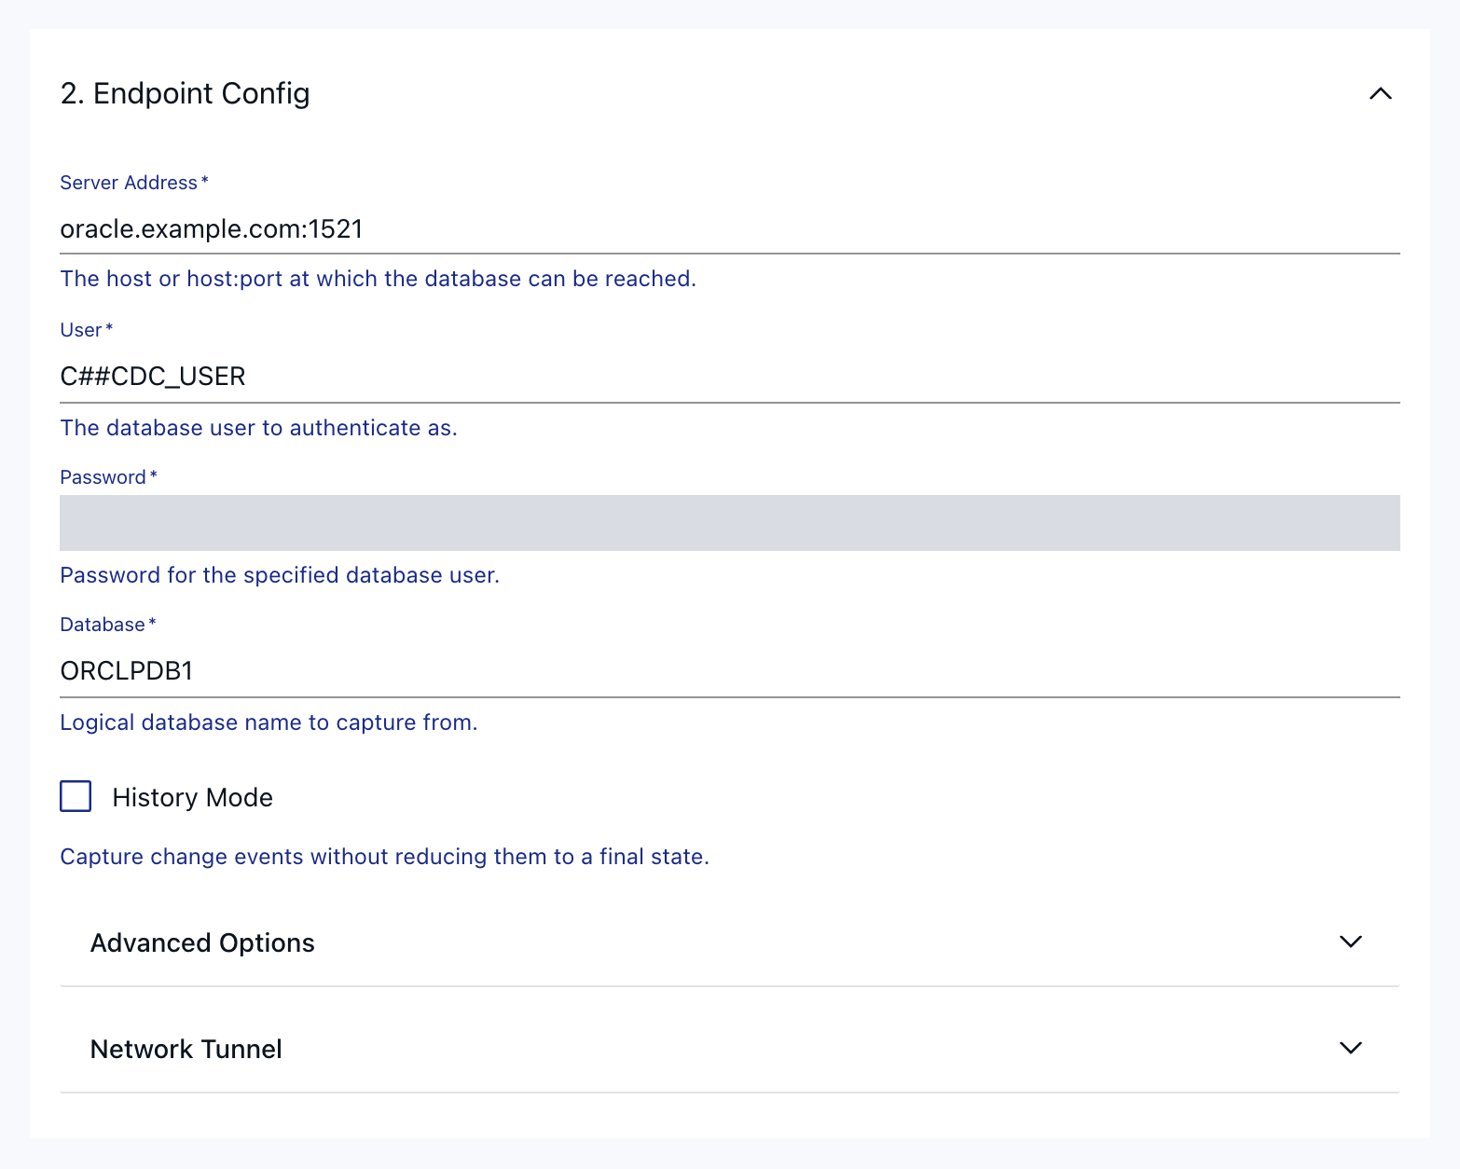Click the 'Advanced Options' label
1460x1169 pixels.
point(202,942)
